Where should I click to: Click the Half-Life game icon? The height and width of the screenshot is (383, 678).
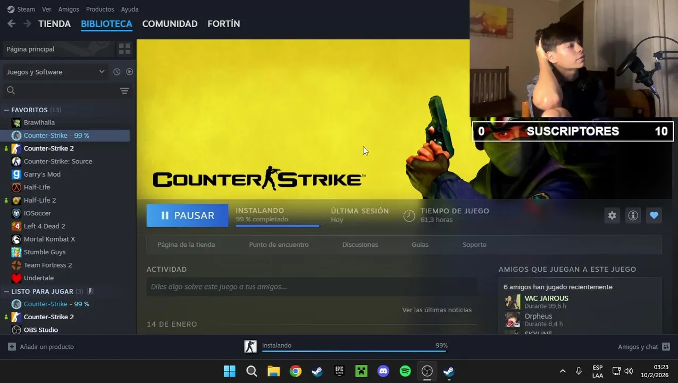(16, 187)
